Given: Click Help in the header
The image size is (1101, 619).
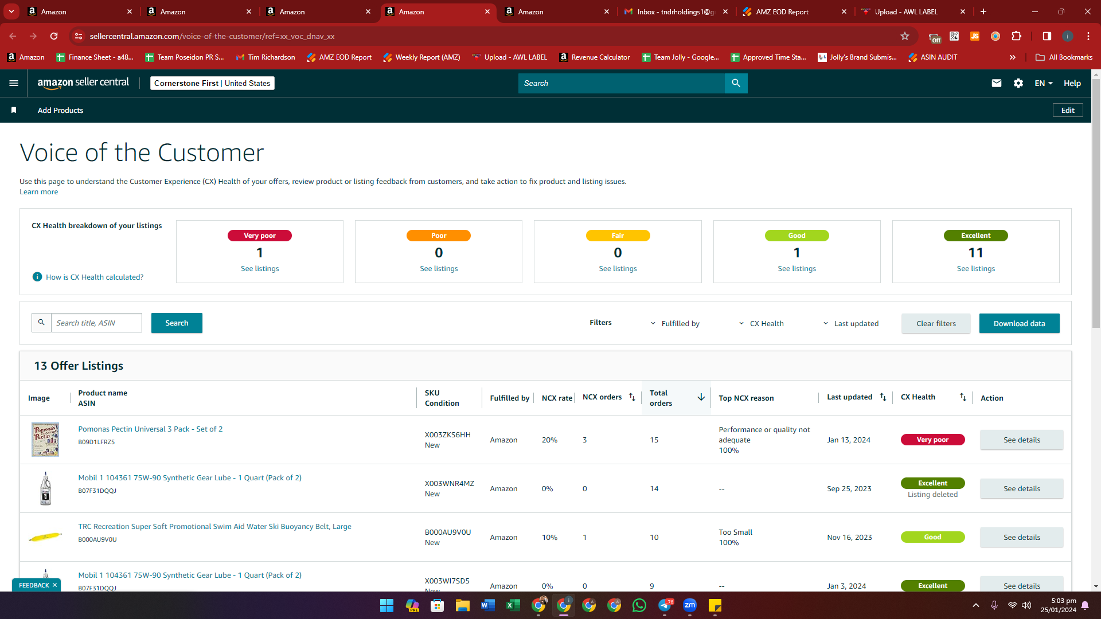Looking at the screenshot, I should tap(1072, 83).
